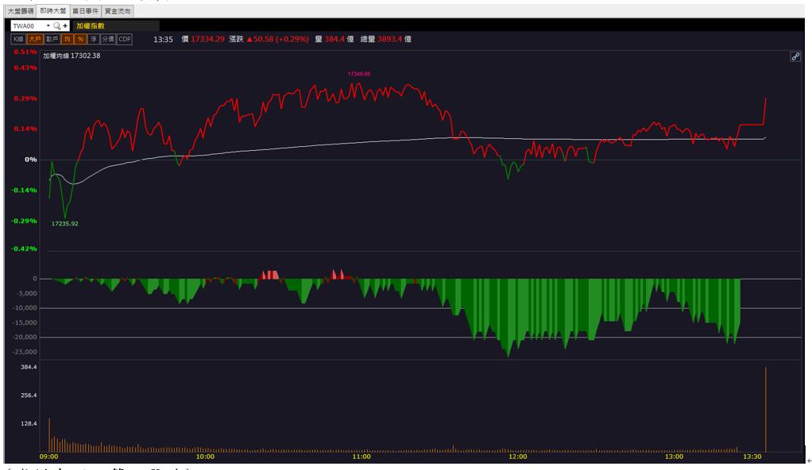The width and height of the screenshot is (812, 470).
Task: Select the CDP button
Action: point(125,39)
